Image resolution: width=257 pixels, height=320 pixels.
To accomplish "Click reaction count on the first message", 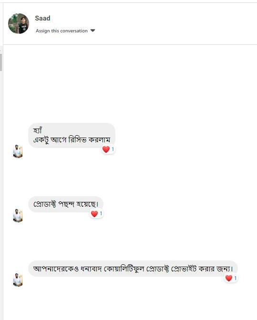I will 113,149.
